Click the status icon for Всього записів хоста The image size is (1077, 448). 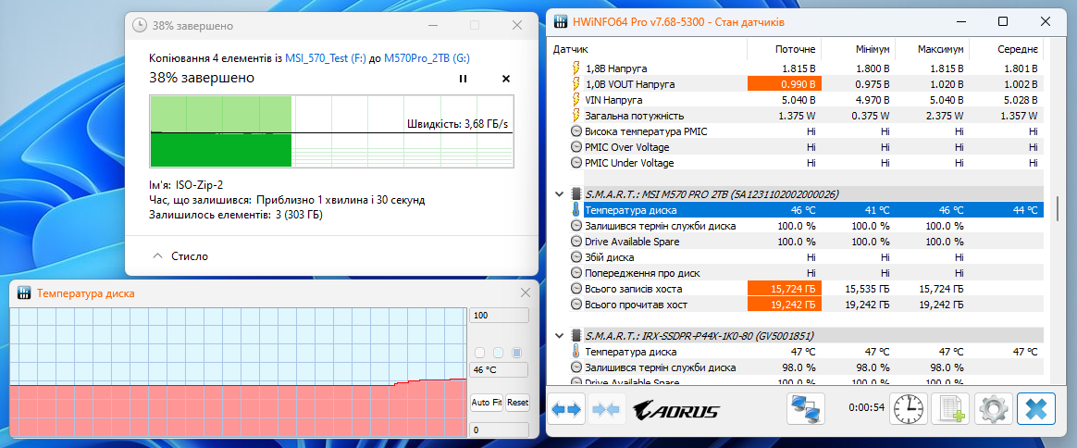pos(576,289)
